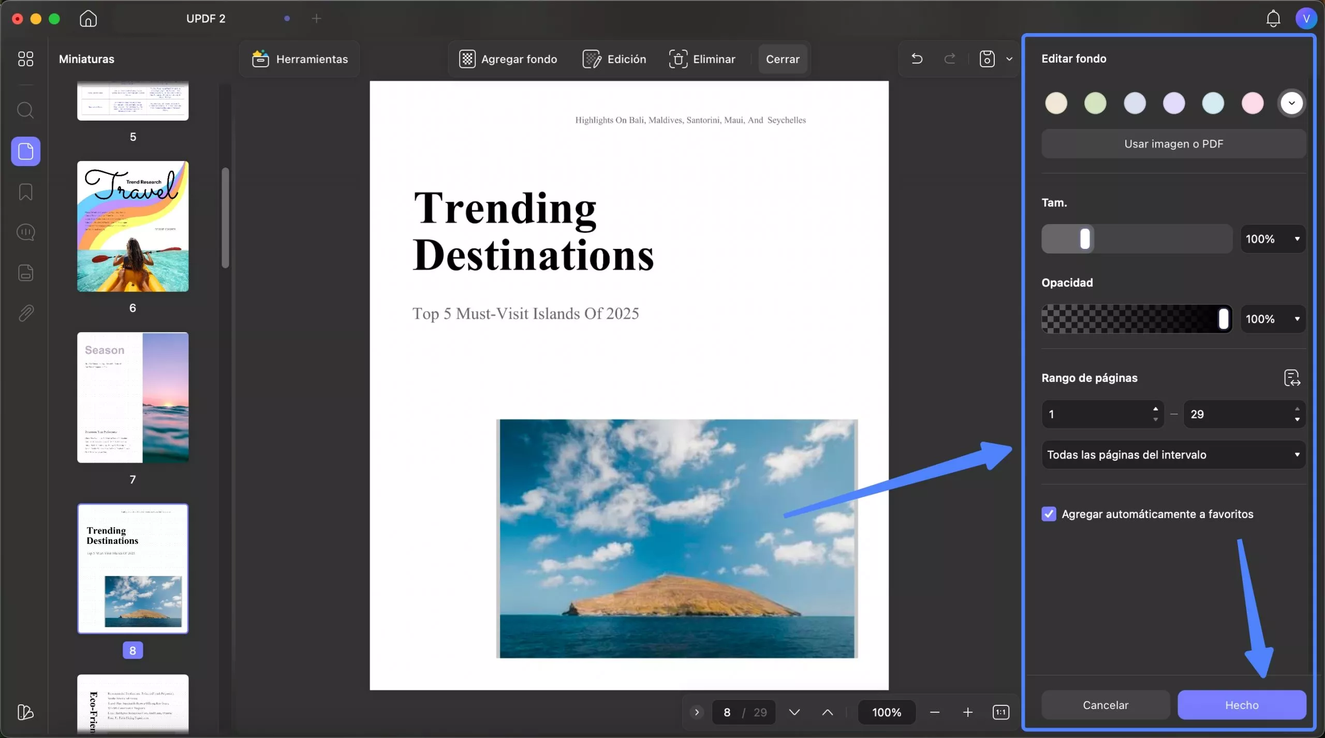Pick the pale gray-blue color swatch
1325x738 pixels.
point(1135,103)
